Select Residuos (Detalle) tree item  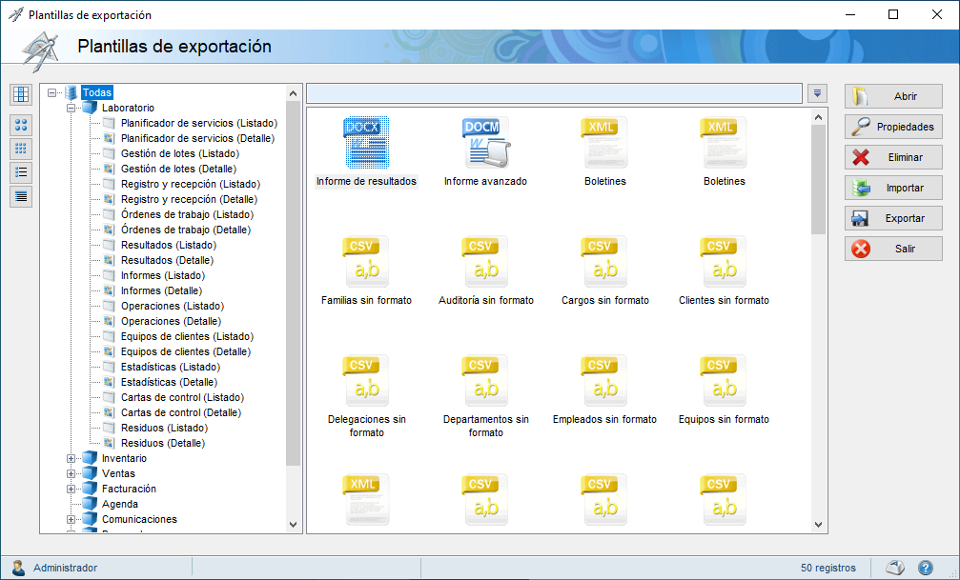pos(163,443)
